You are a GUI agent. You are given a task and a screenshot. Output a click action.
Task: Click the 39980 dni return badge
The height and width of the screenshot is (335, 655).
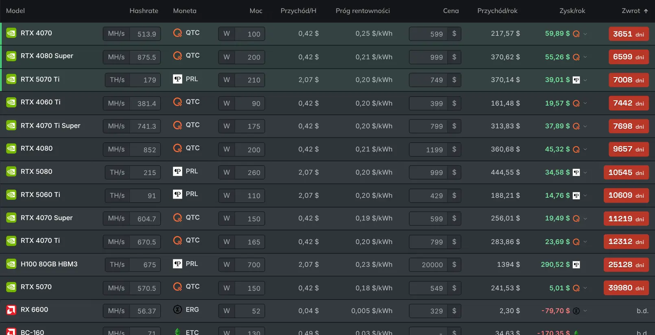pyautogui.click(x=626, y=288)
